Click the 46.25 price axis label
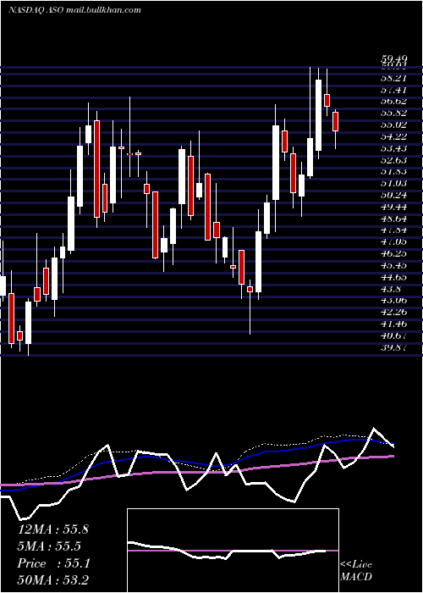This screenshot has width=423, height=593. pos(394,254)
